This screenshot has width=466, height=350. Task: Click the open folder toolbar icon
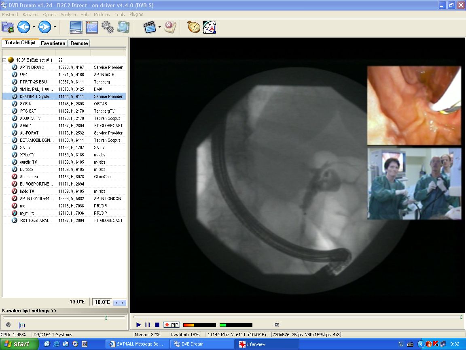click(8, 27)
